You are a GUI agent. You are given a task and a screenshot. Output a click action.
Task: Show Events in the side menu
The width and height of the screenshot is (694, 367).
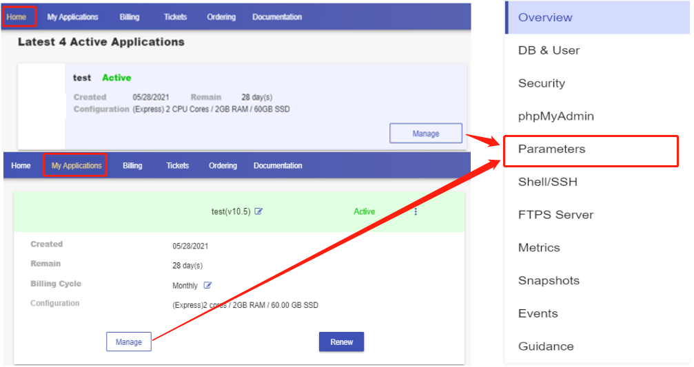[538, 313]
